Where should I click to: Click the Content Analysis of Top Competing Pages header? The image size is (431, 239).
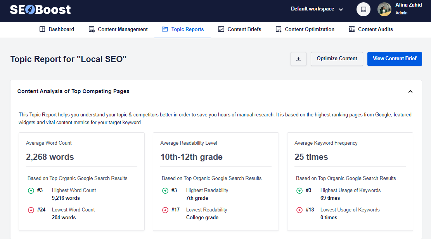[x=73, y=91]
